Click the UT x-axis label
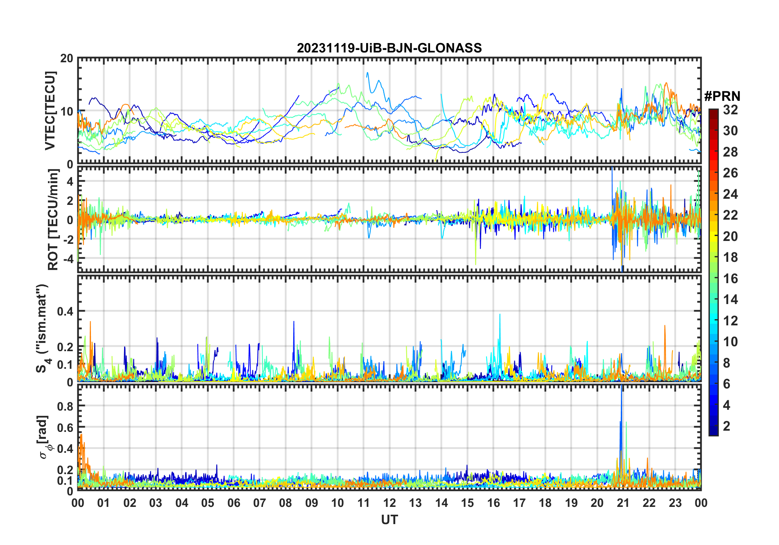 (x=389, y=520)
